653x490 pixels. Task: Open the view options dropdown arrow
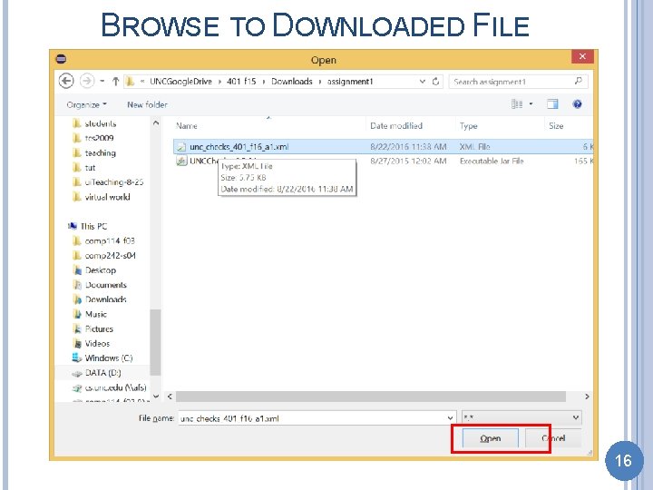pyautogui.click(x=531, y=103)
